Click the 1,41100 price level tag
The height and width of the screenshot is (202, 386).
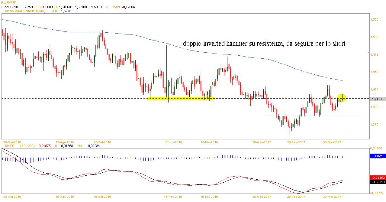coord(378,99)
